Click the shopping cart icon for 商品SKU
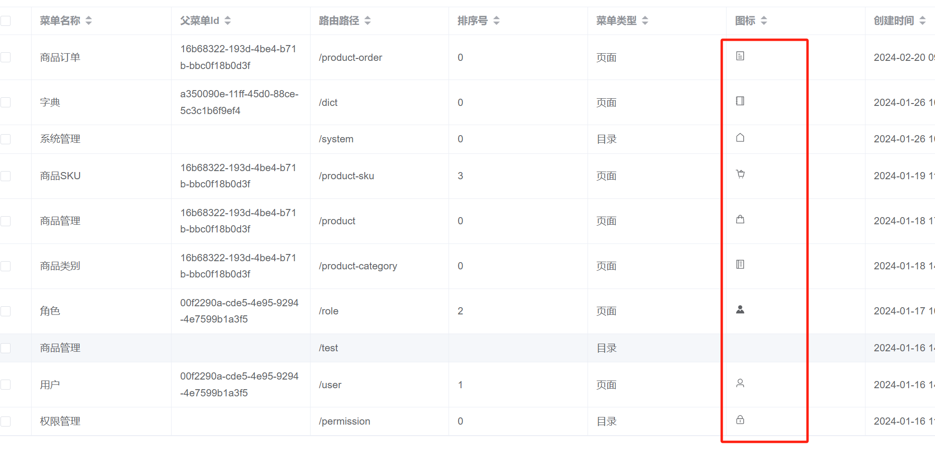The image size is (935, 462). (x=740, y=174)
